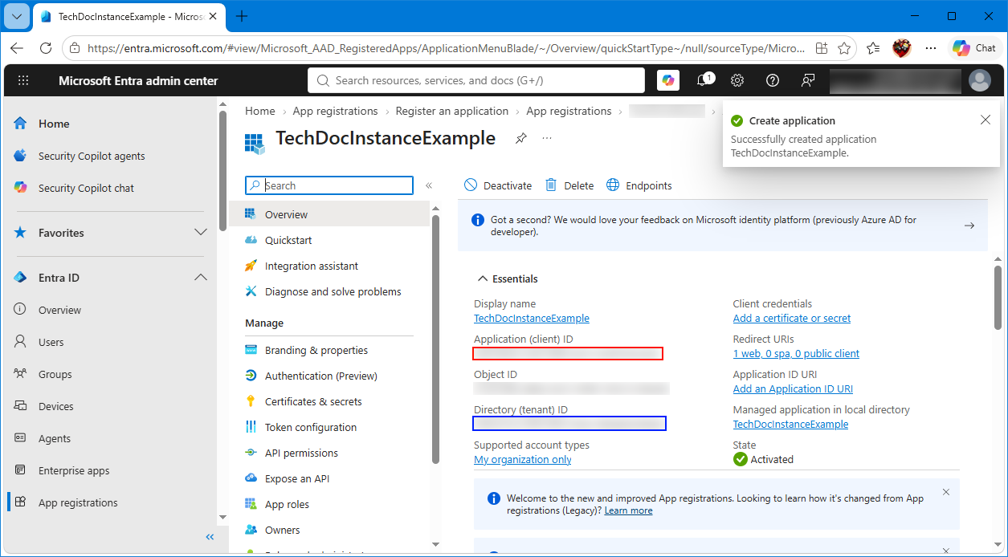Open the redirect URIs link
The image size is (1008, 557).
796,353
